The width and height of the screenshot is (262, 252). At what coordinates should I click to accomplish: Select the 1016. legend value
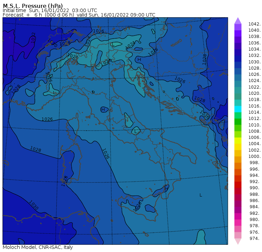click(254, 106)
